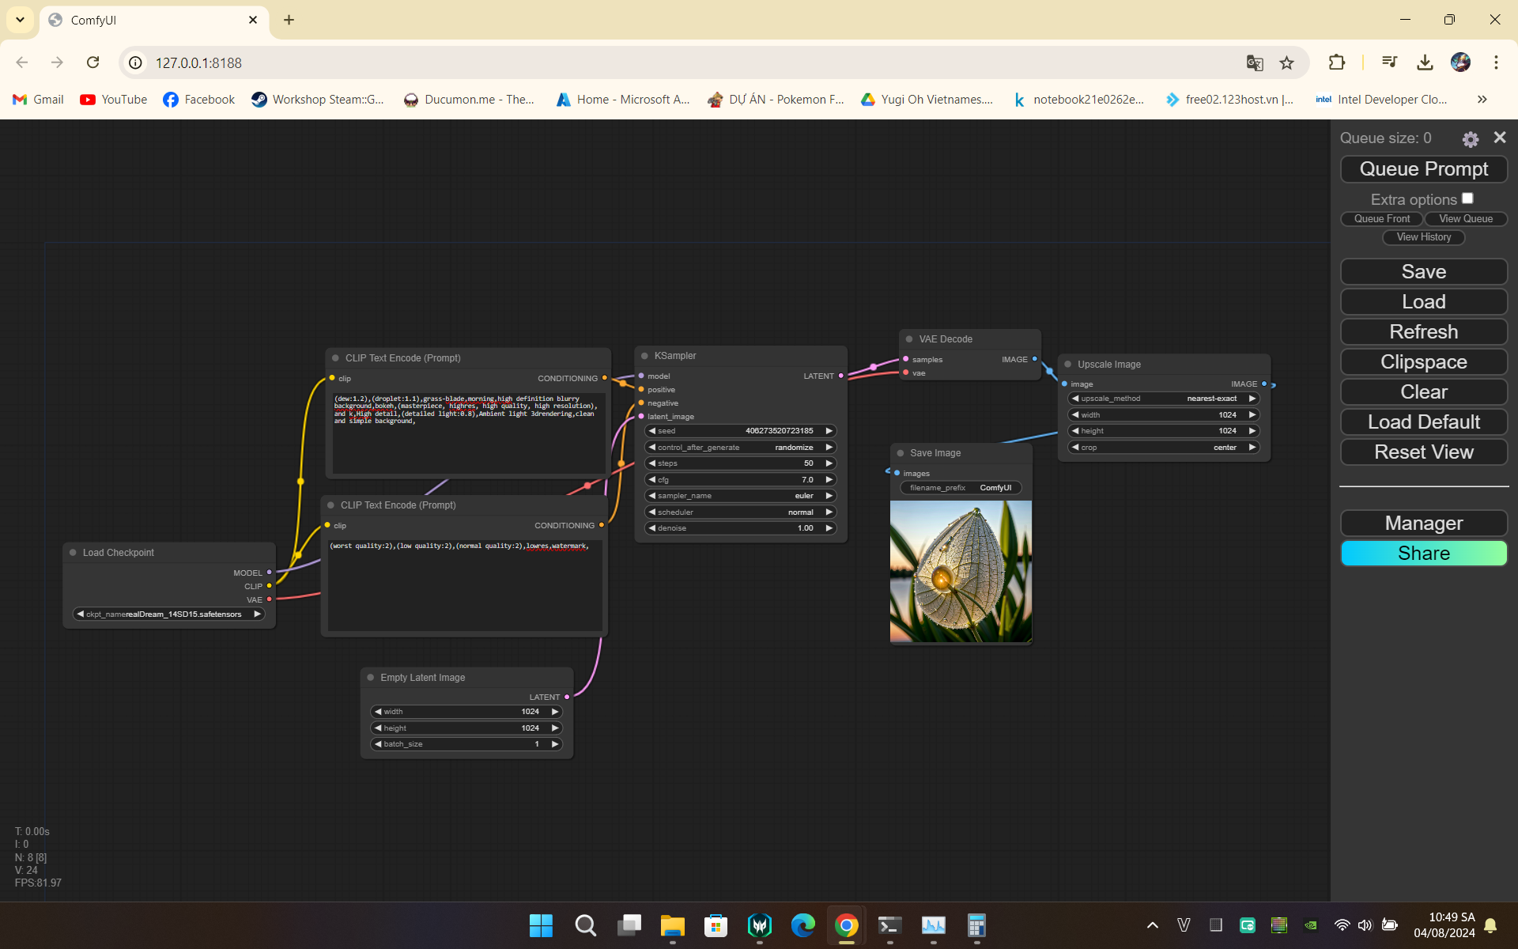1518x949 pixels.
Task: Save the workflow
Action: (x=1423, y=272)
